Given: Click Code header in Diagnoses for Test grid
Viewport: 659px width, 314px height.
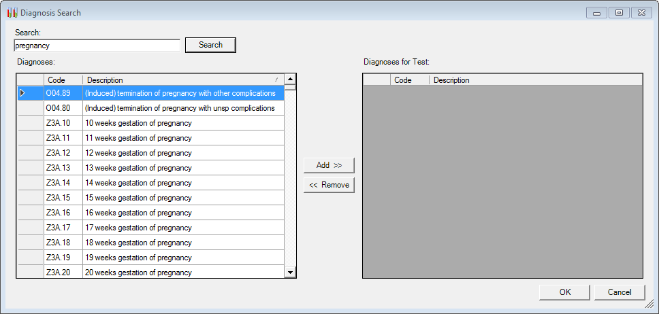Looking at the screenshot, I should (410, 80).
